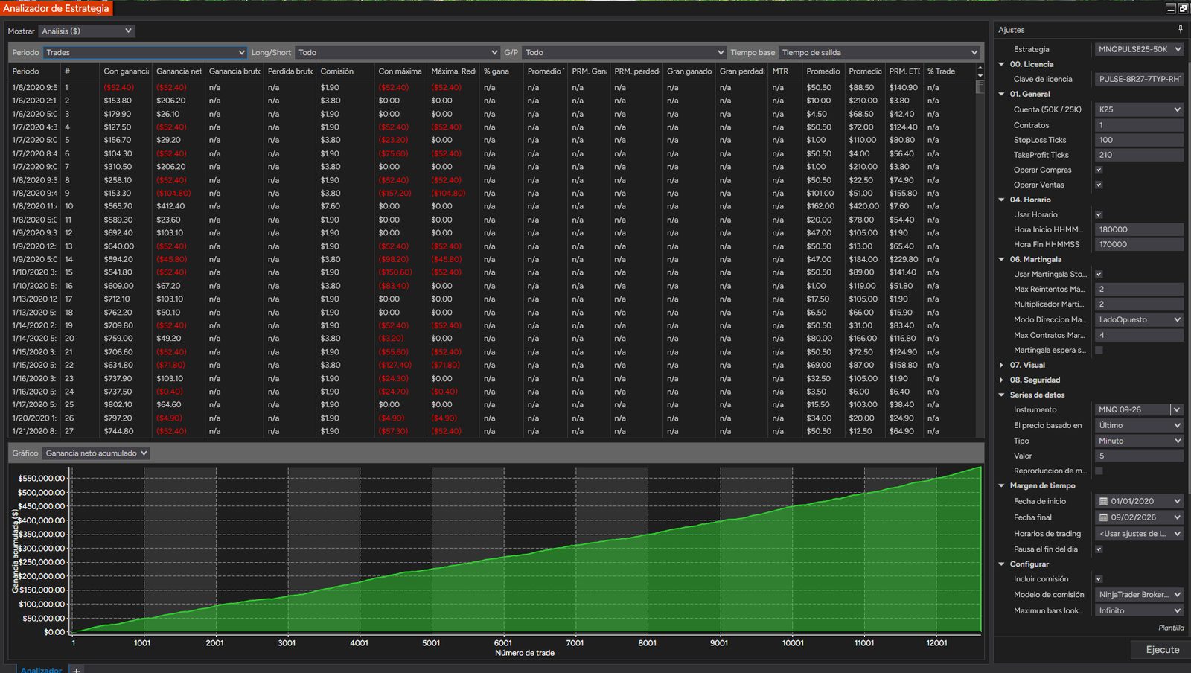The height and width of the screenshot is (673, 1191).
Task: Open the Cuenta K25 dropdown
Action: [x=1139, y=109]
